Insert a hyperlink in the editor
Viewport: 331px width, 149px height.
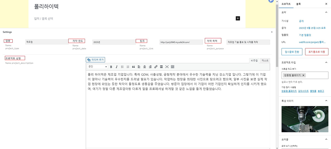(156, 67)
